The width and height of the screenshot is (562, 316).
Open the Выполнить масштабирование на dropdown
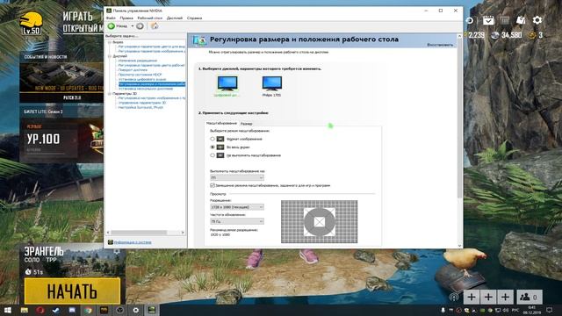237,177
